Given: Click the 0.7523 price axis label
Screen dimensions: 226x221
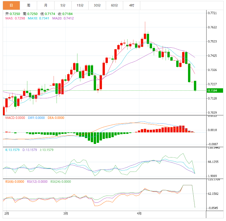Looking at the screenshot, I should point(212,41).
